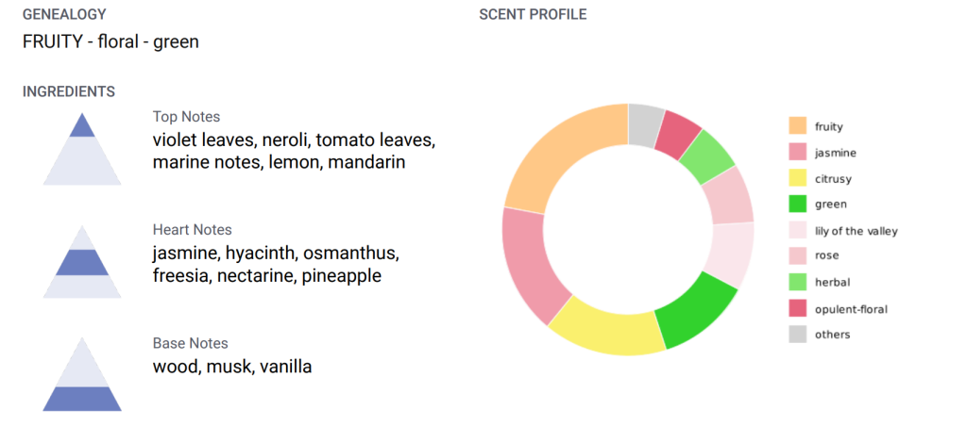This screenshot has width=967, height=426.
Task: Select the jasmine legend color swatch
Action: pos(797,152)
